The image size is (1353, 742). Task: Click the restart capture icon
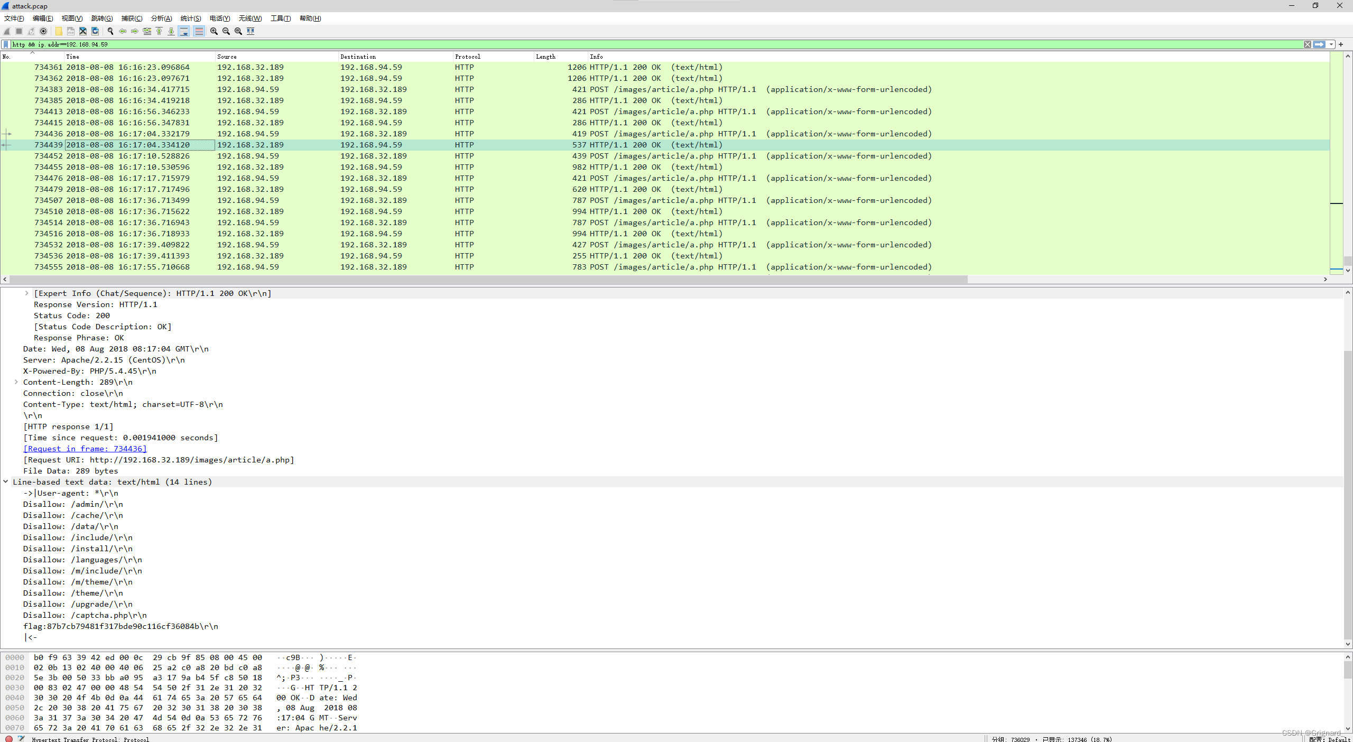coord(31,31)
